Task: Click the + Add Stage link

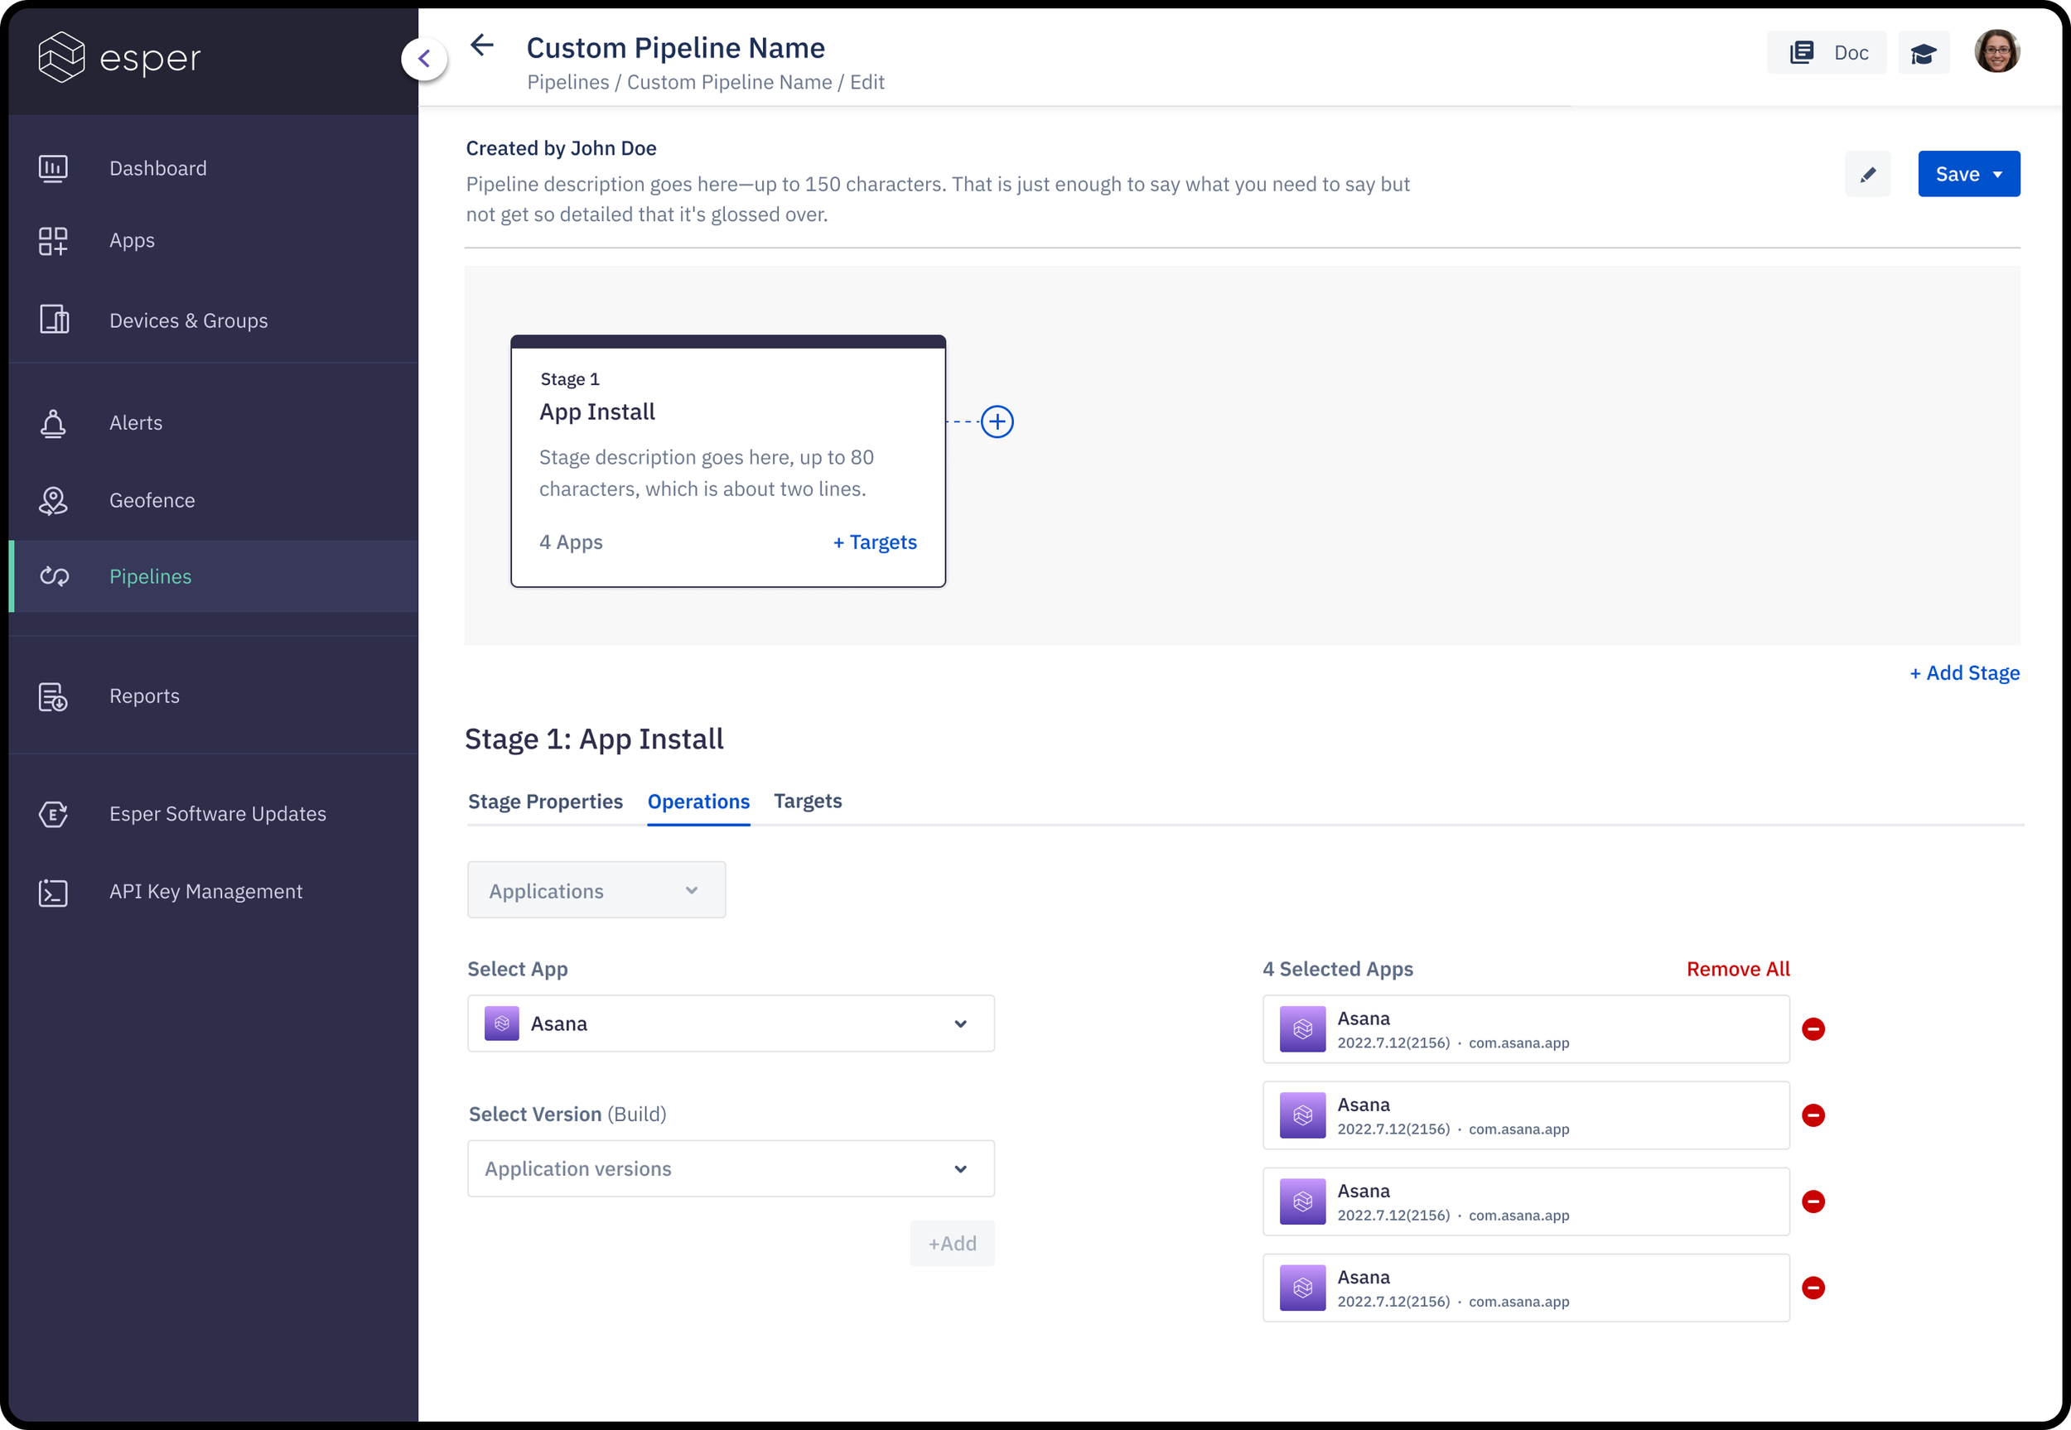Action: click(1964, 673)
